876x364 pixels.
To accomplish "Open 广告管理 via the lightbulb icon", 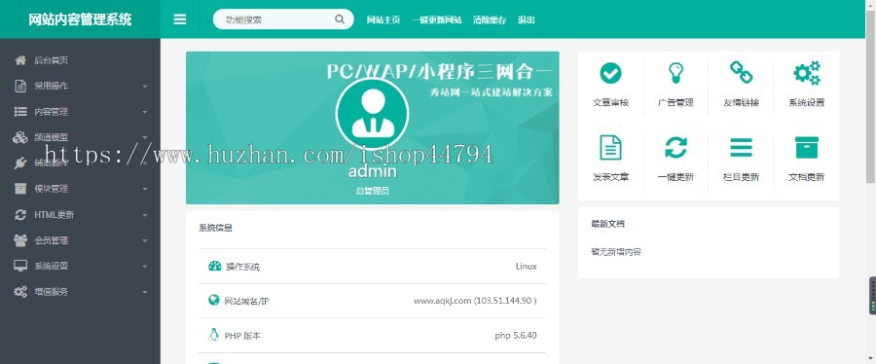I will (676, 73).
